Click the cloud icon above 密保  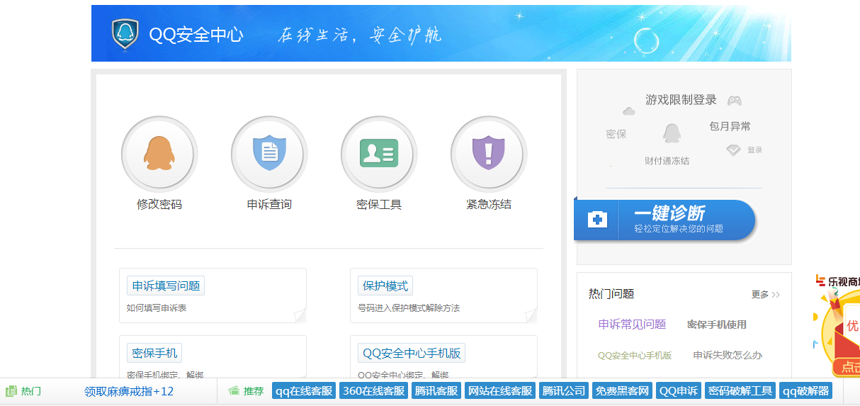[628, 111]
